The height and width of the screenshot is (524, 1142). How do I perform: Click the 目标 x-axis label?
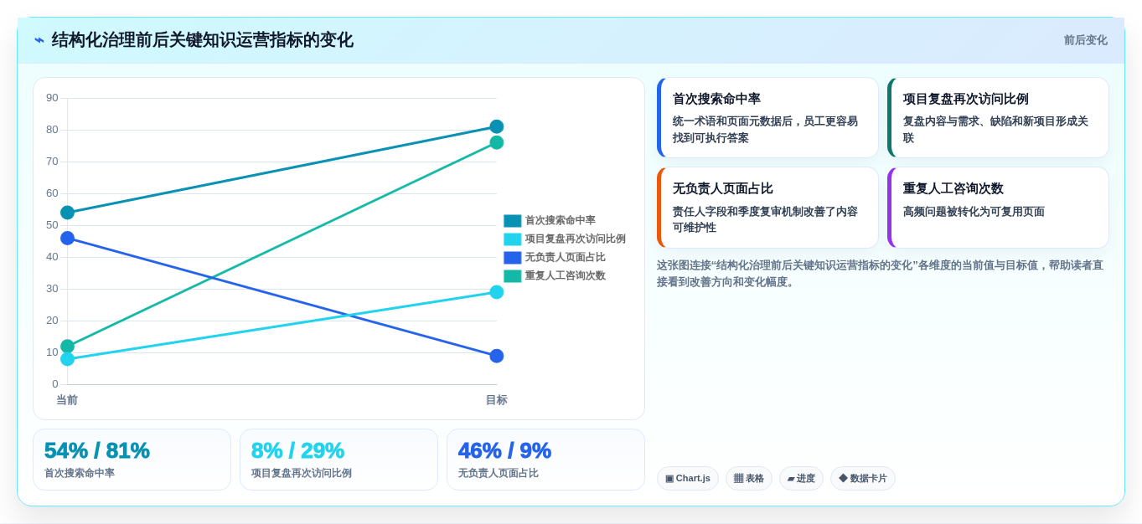click(x=497, y=400)
